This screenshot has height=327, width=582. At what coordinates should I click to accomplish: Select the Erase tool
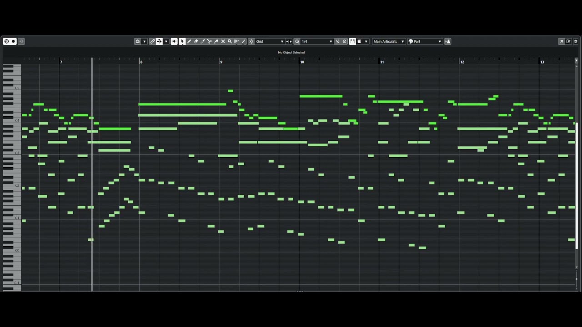point(196,41)
